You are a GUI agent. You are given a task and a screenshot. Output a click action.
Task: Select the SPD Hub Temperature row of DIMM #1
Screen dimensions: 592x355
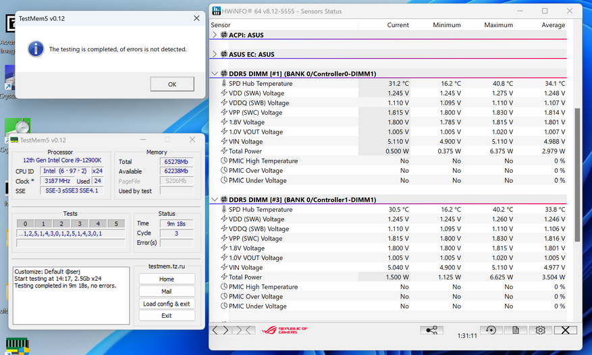260,83
